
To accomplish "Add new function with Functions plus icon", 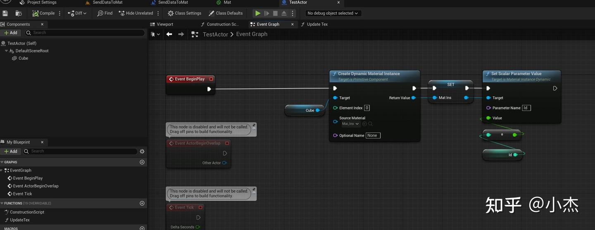I will 142,203.
